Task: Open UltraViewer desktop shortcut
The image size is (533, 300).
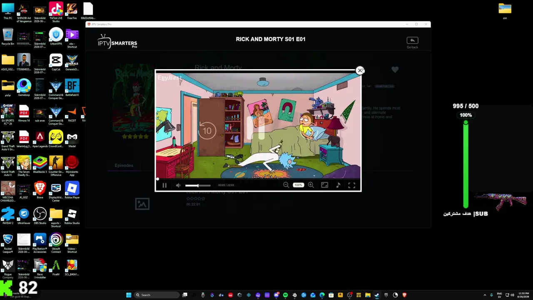Action: (x=24, y=216)
